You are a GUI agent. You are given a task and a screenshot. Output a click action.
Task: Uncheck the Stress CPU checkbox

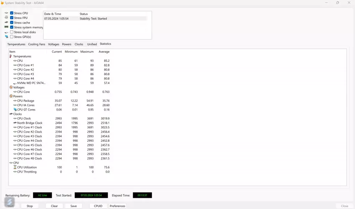[12, 13]
